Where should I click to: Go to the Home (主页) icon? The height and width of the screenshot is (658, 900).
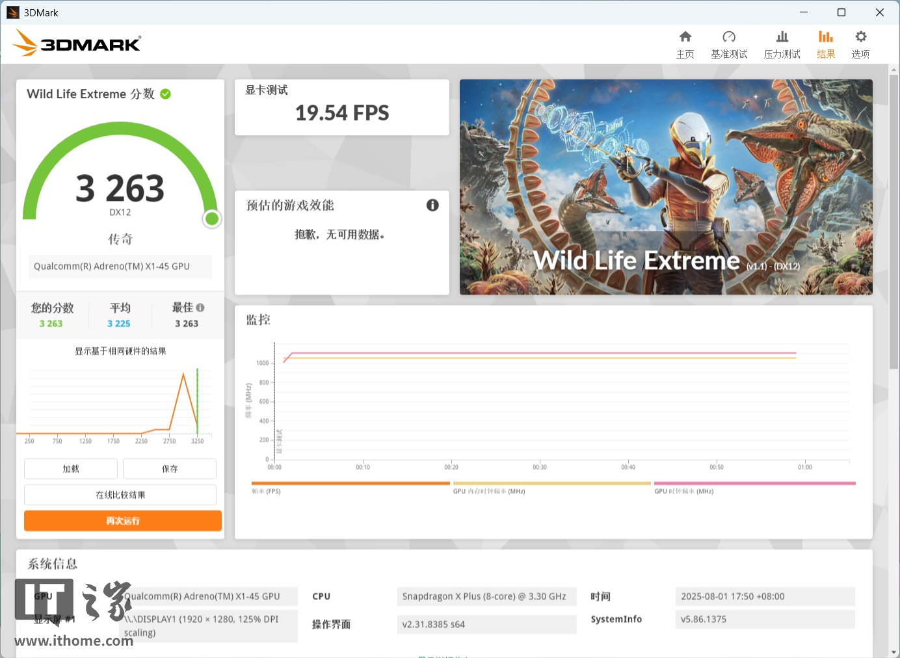pos(685,37)
